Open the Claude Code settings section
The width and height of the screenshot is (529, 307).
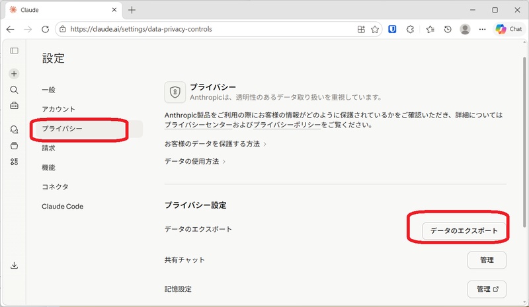click(62, 206)
